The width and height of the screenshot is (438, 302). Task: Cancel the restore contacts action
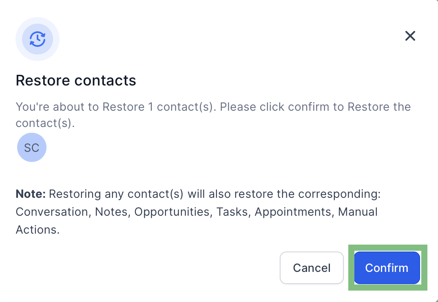(312, 268)
